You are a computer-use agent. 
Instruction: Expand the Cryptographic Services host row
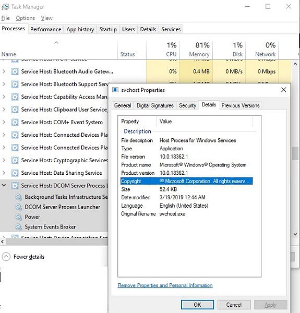[4, 160]
